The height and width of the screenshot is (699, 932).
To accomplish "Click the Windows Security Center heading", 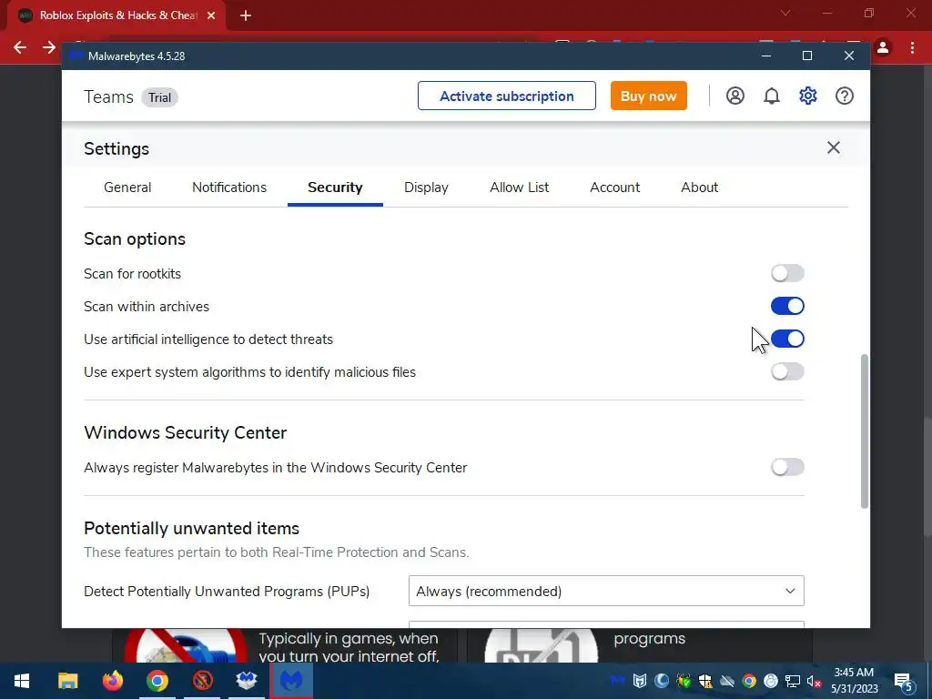I will tap(185, 432).
